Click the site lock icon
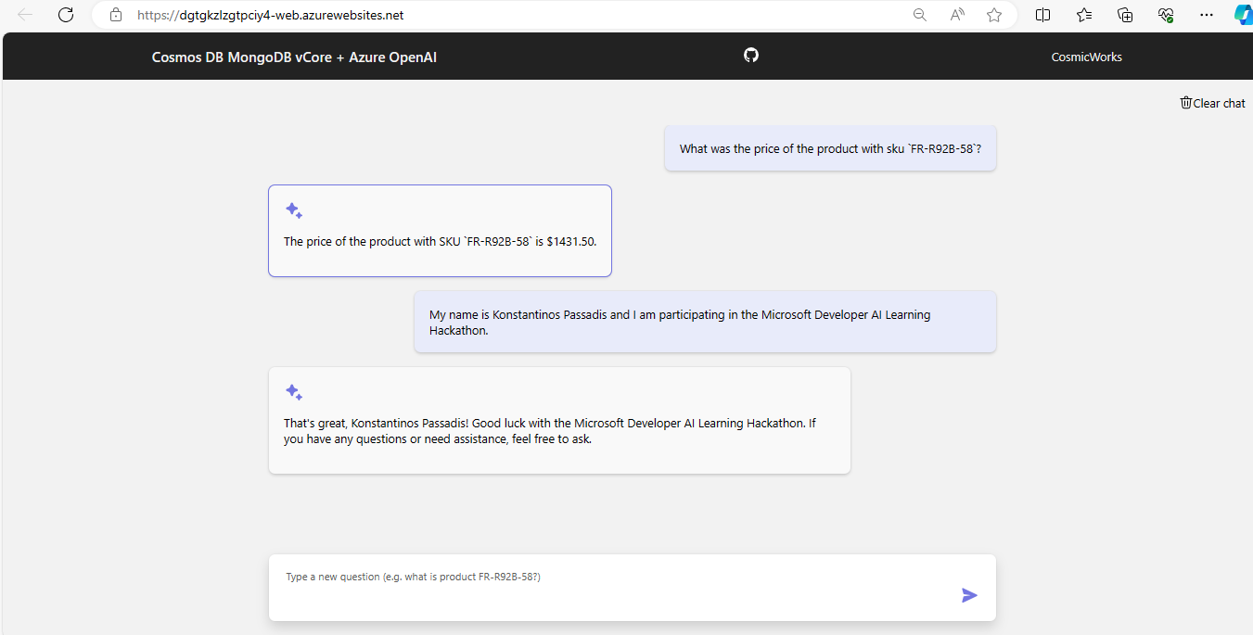Viewport: 1253px width, 635px height. tap(116, 15)
